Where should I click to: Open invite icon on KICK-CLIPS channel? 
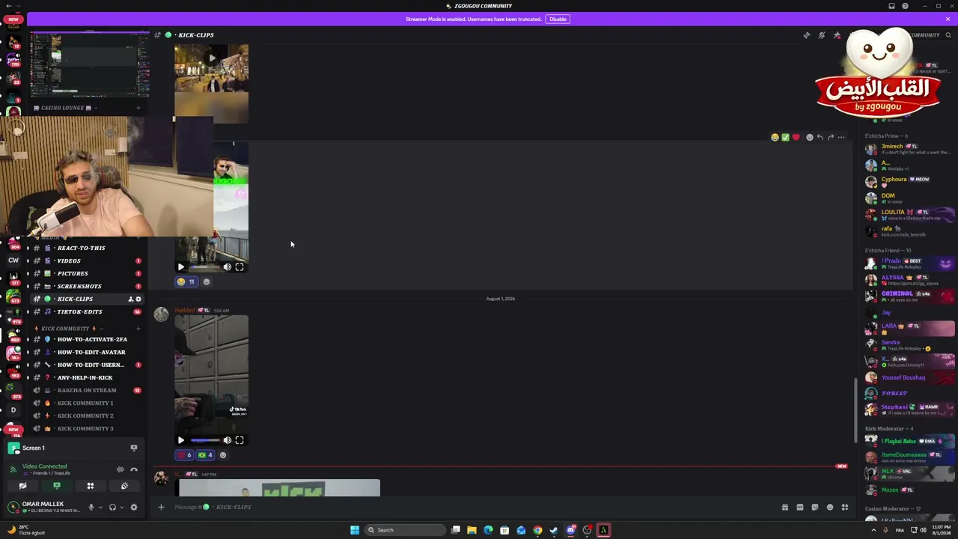[130, 299]
